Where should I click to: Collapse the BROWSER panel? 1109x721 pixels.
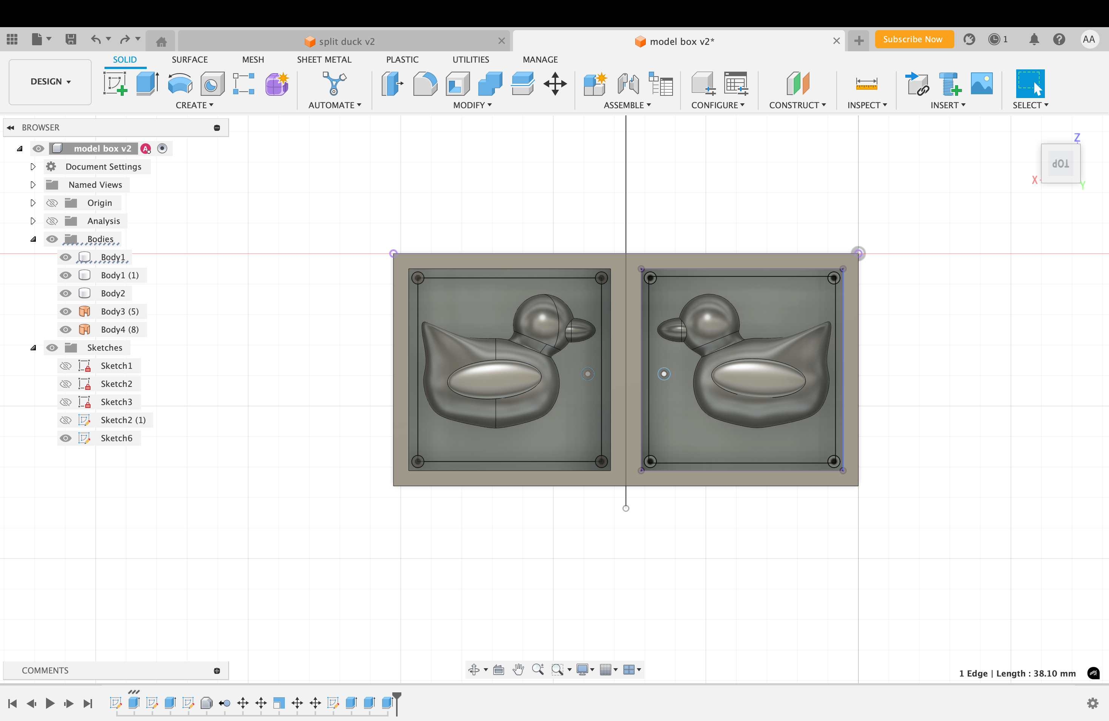(x=10, y=127)
